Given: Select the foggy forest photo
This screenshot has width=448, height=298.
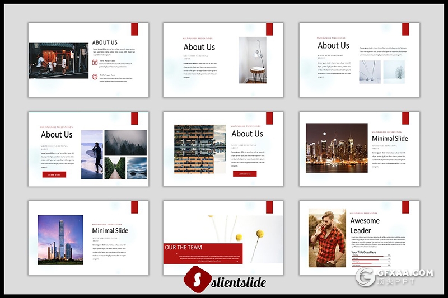Looking at the screenshot, I should (x=125, y=143).
